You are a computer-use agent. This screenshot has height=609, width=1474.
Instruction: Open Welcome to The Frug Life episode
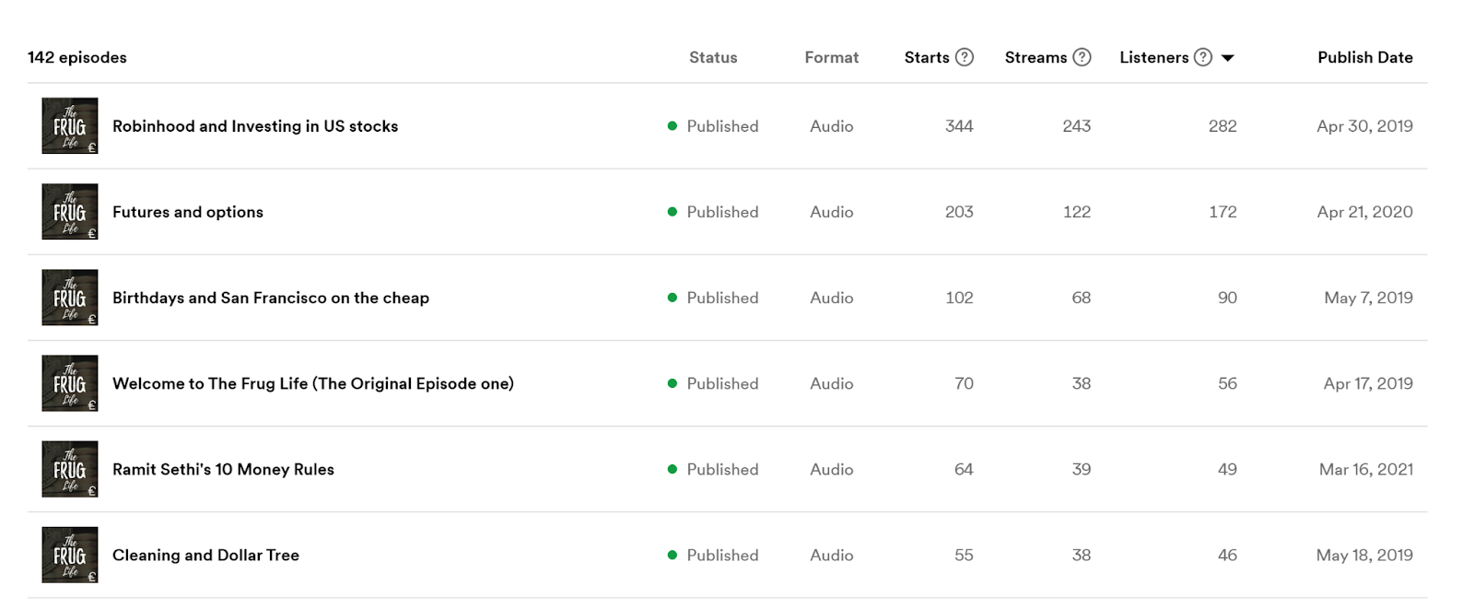coord(313,383)
